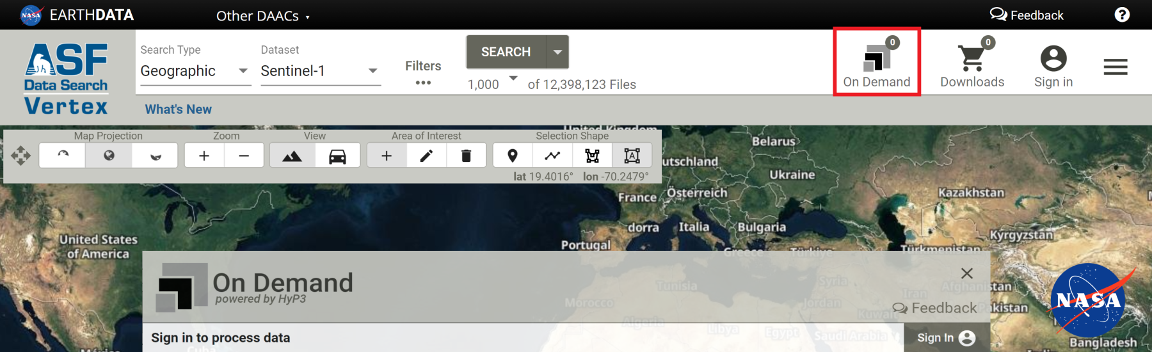The image size is (1152, 352).
Task: Open the hamburger menu
Action: (x=1116, y=67)
